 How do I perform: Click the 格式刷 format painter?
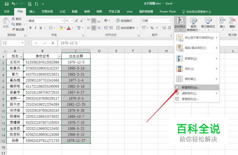pos(18,29)
